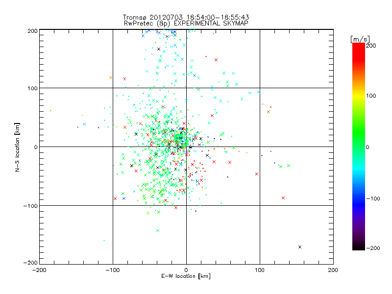
Task: Click the y-axis tick label '200'
Action: (32, 31)
